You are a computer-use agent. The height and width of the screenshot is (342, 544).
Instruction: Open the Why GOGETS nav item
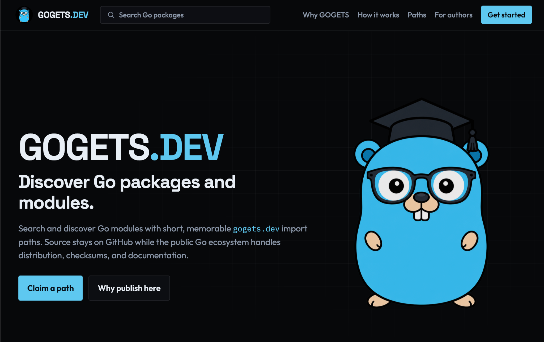[326, 15]
